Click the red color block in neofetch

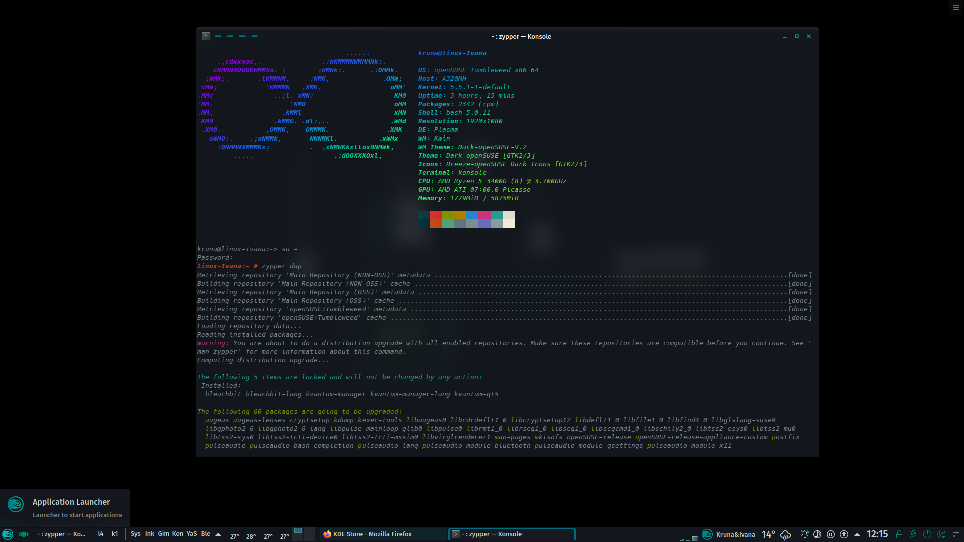[x=436, y=215]
